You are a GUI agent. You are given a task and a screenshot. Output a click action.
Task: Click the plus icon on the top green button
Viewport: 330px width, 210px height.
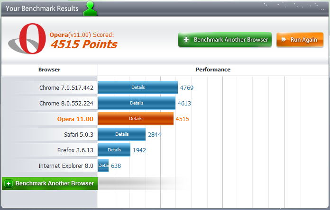coord(186,39)
